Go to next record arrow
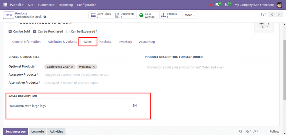Screen dimensions: 286x135 coord(279,14)
